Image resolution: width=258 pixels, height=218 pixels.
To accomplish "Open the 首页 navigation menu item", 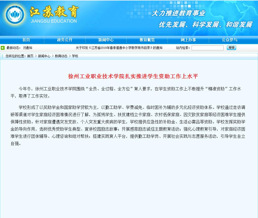I will 26,40.
